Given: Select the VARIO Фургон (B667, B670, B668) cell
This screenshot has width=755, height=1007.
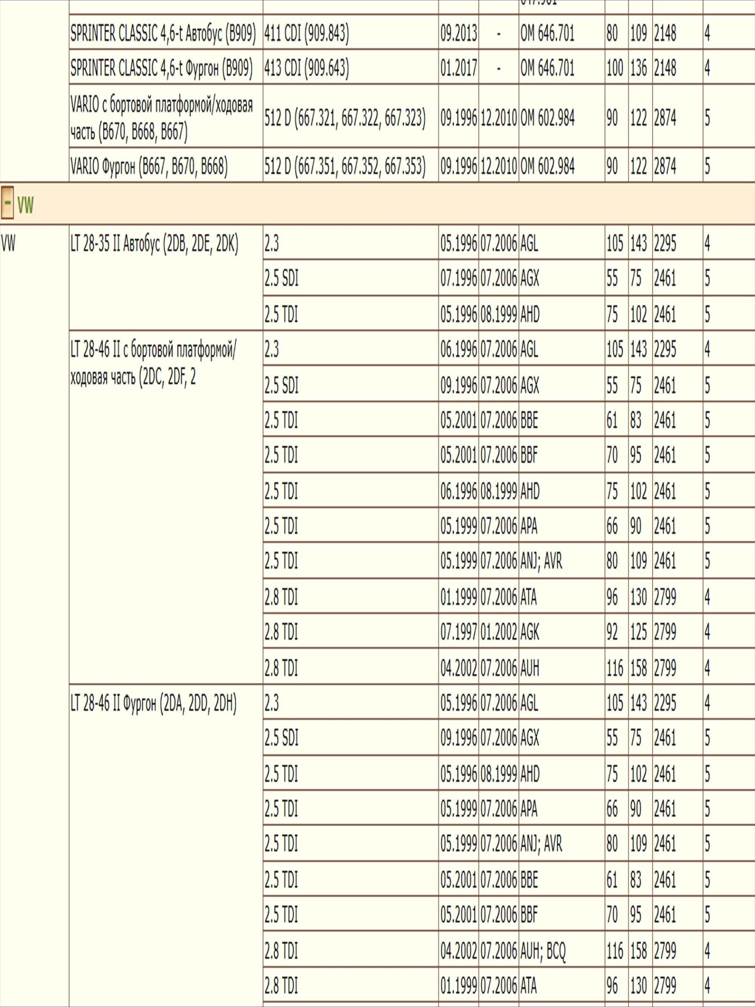Looking at the screenshot, I should click(149, 166).
